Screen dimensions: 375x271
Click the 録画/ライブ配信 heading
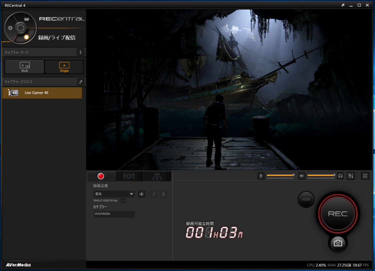click(x=57, y=38)
